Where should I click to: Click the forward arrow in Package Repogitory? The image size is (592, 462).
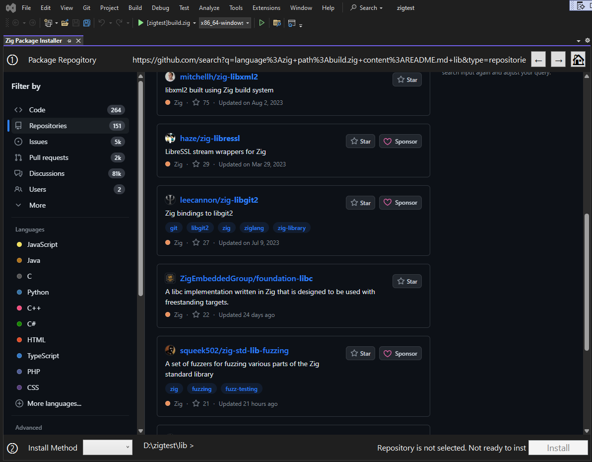558,59
